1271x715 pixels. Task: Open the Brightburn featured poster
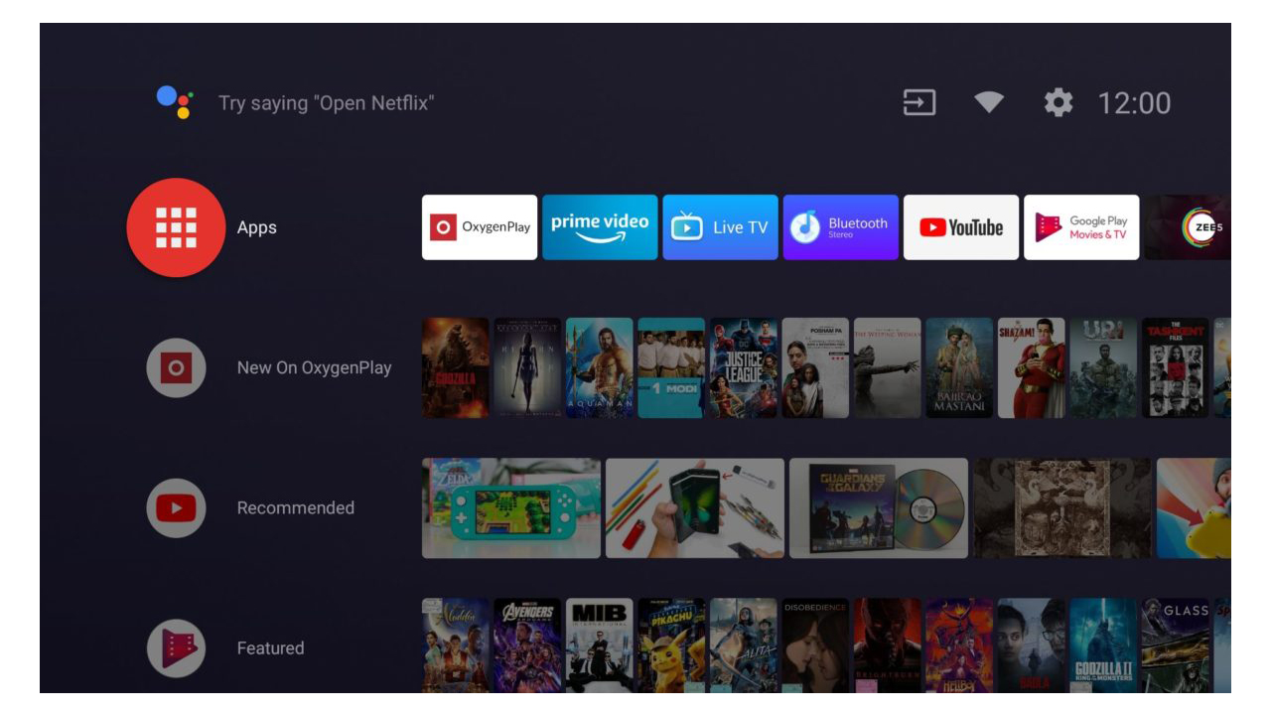click(888, 645)
